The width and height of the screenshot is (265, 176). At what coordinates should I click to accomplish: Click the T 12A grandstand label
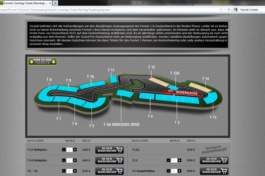[175, 73]
